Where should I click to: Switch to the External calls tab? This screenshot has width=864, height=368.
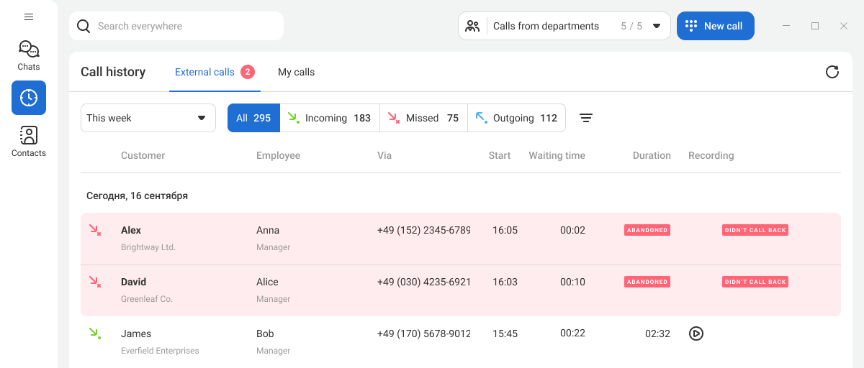pos(205,72)
